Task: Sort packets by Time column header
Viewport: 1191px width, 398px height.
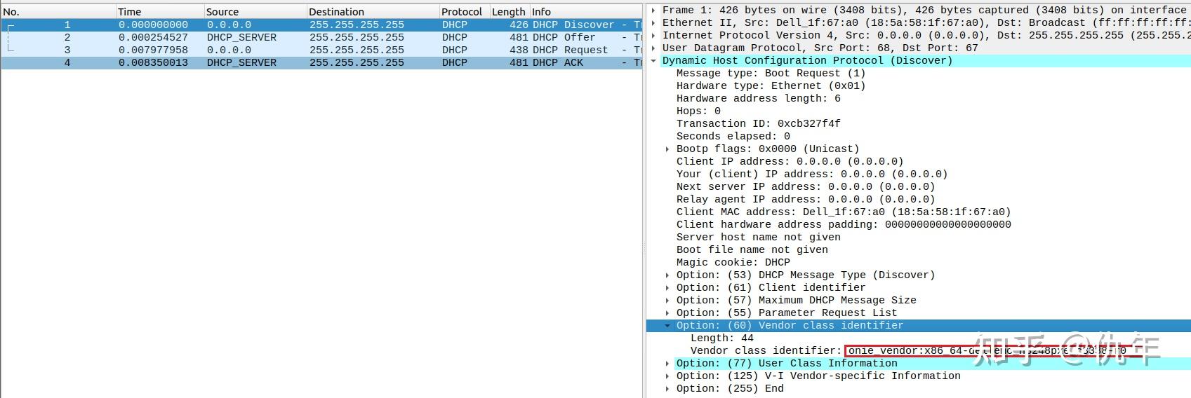Action: (160, 12)
